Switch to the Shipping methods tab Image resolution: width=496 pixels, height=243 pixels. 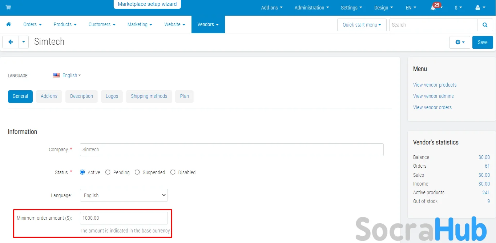[x=149, y=96]
